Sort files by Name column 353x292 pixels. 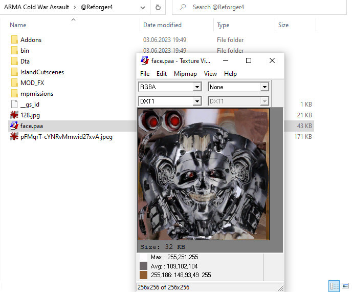tap(18, 25)
